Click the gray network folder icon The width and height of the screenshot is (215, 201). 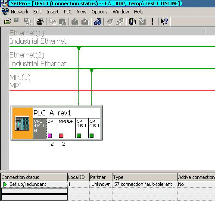click(142, 22)
